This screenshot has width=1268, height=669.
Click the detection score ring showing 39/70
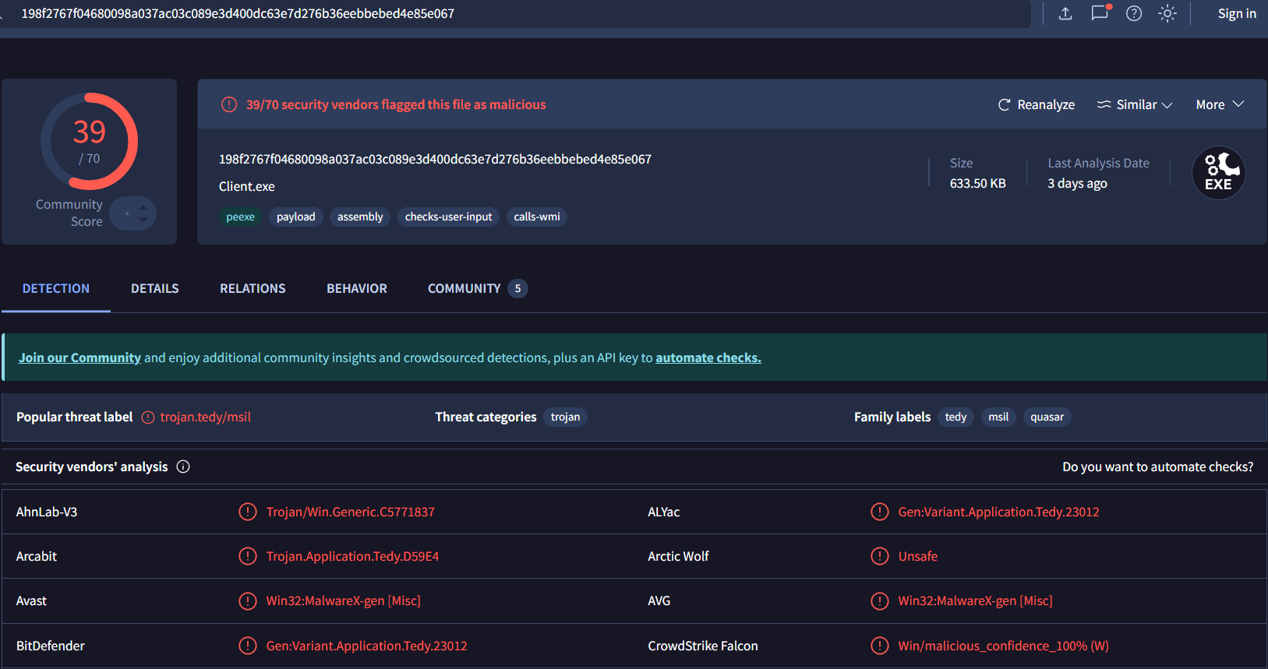(89, 142)
